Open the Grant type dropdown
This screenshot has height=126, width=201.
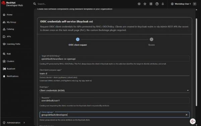tap(115, 91)
